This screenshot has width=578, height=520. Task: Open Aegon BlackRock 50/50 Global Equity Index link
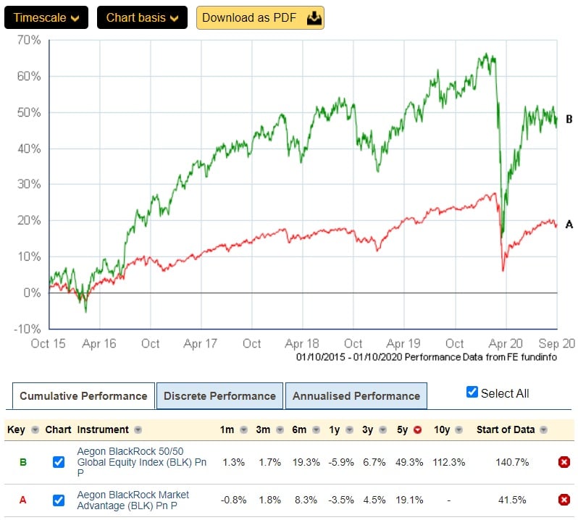(x=141, y=462)
